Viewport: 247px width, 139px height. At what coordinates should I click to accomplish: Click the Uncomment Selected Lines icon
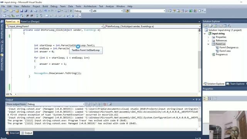tap(41, 16)
